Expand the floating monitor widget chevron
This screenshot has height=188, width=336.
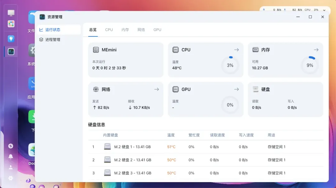click(x=324, y=10)
